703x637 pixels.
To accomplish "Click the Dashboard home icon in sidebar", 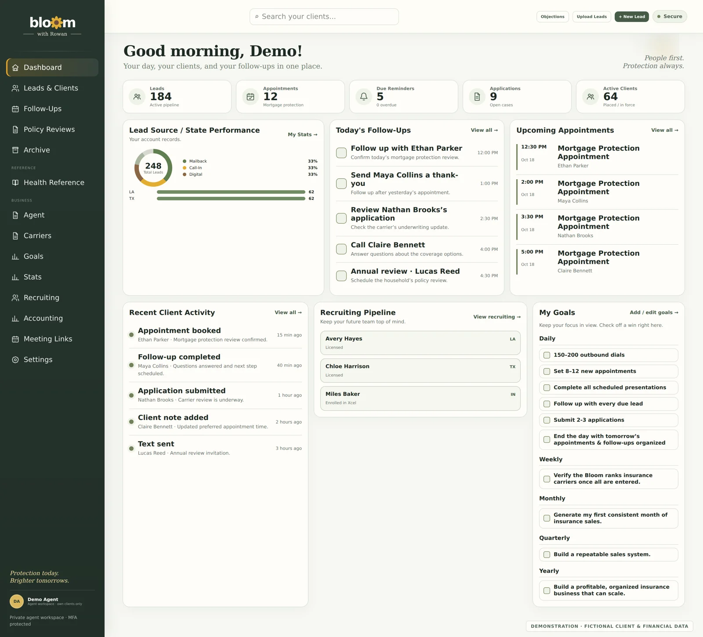I will [x=15, y=68].
